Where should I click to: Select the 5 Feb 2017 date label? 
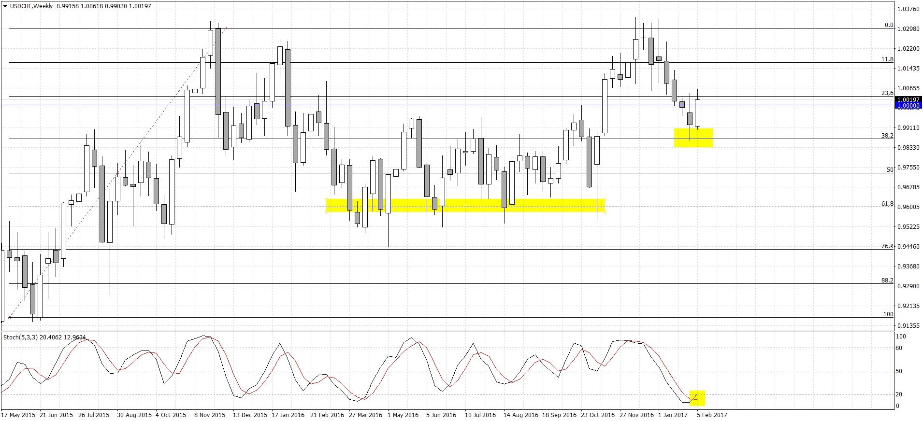coord(712,415)
